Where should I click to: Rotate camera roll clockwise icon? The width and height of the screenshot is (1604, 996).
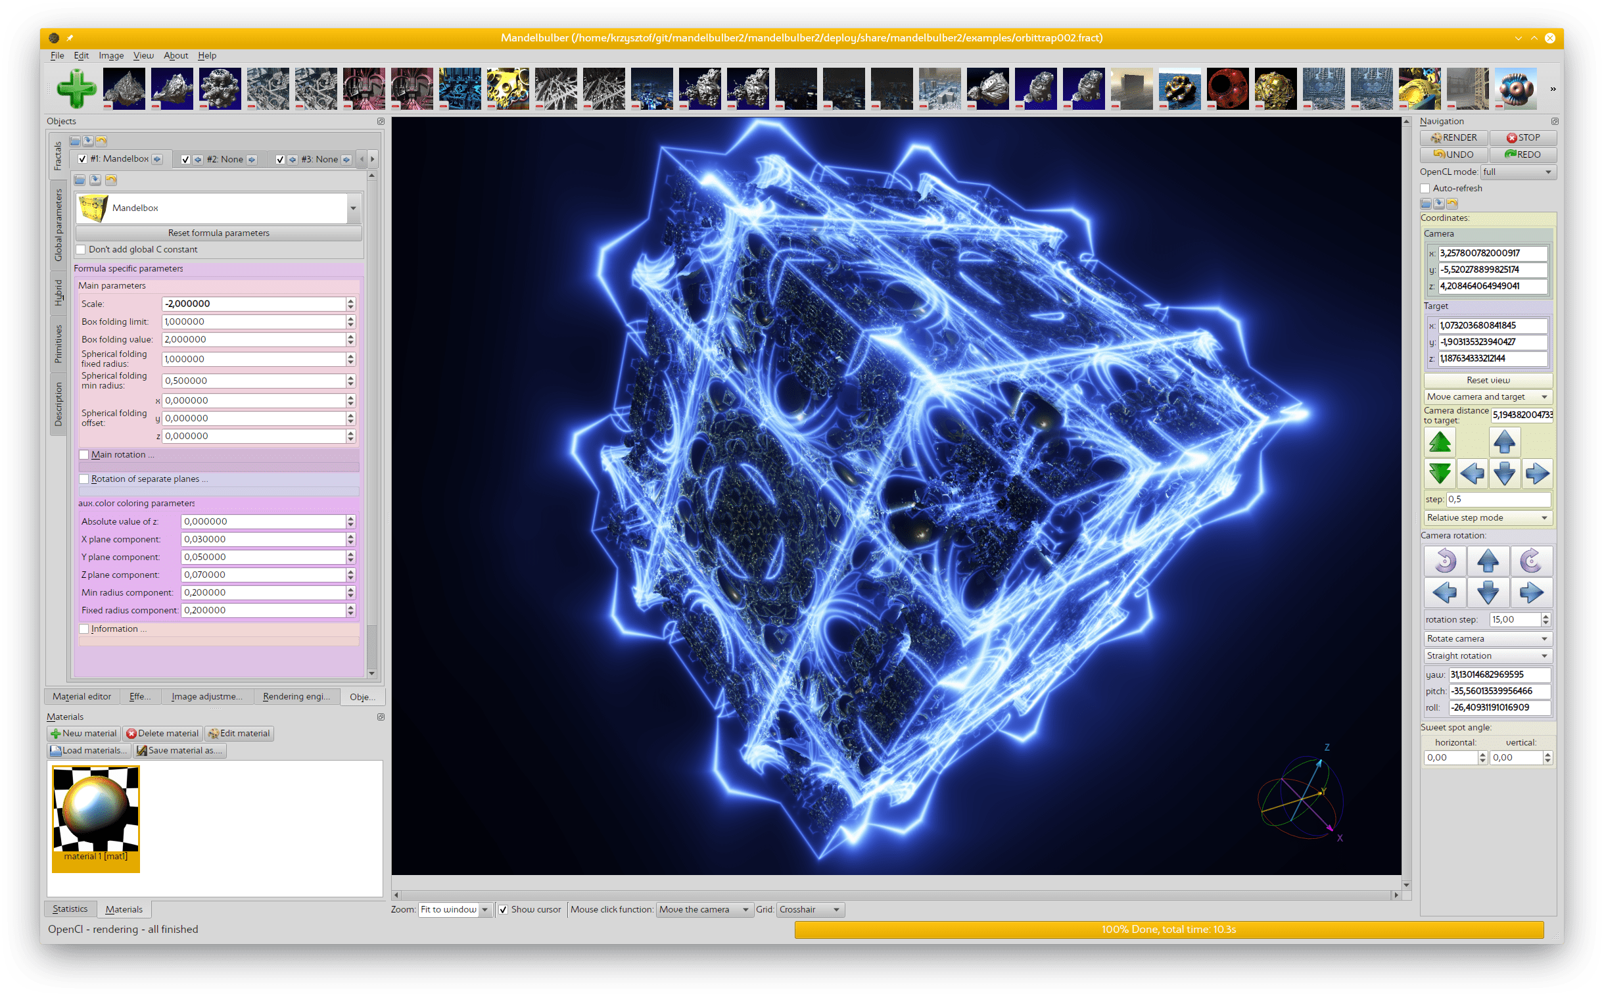pyautogui.click(x=1530, y=561)
